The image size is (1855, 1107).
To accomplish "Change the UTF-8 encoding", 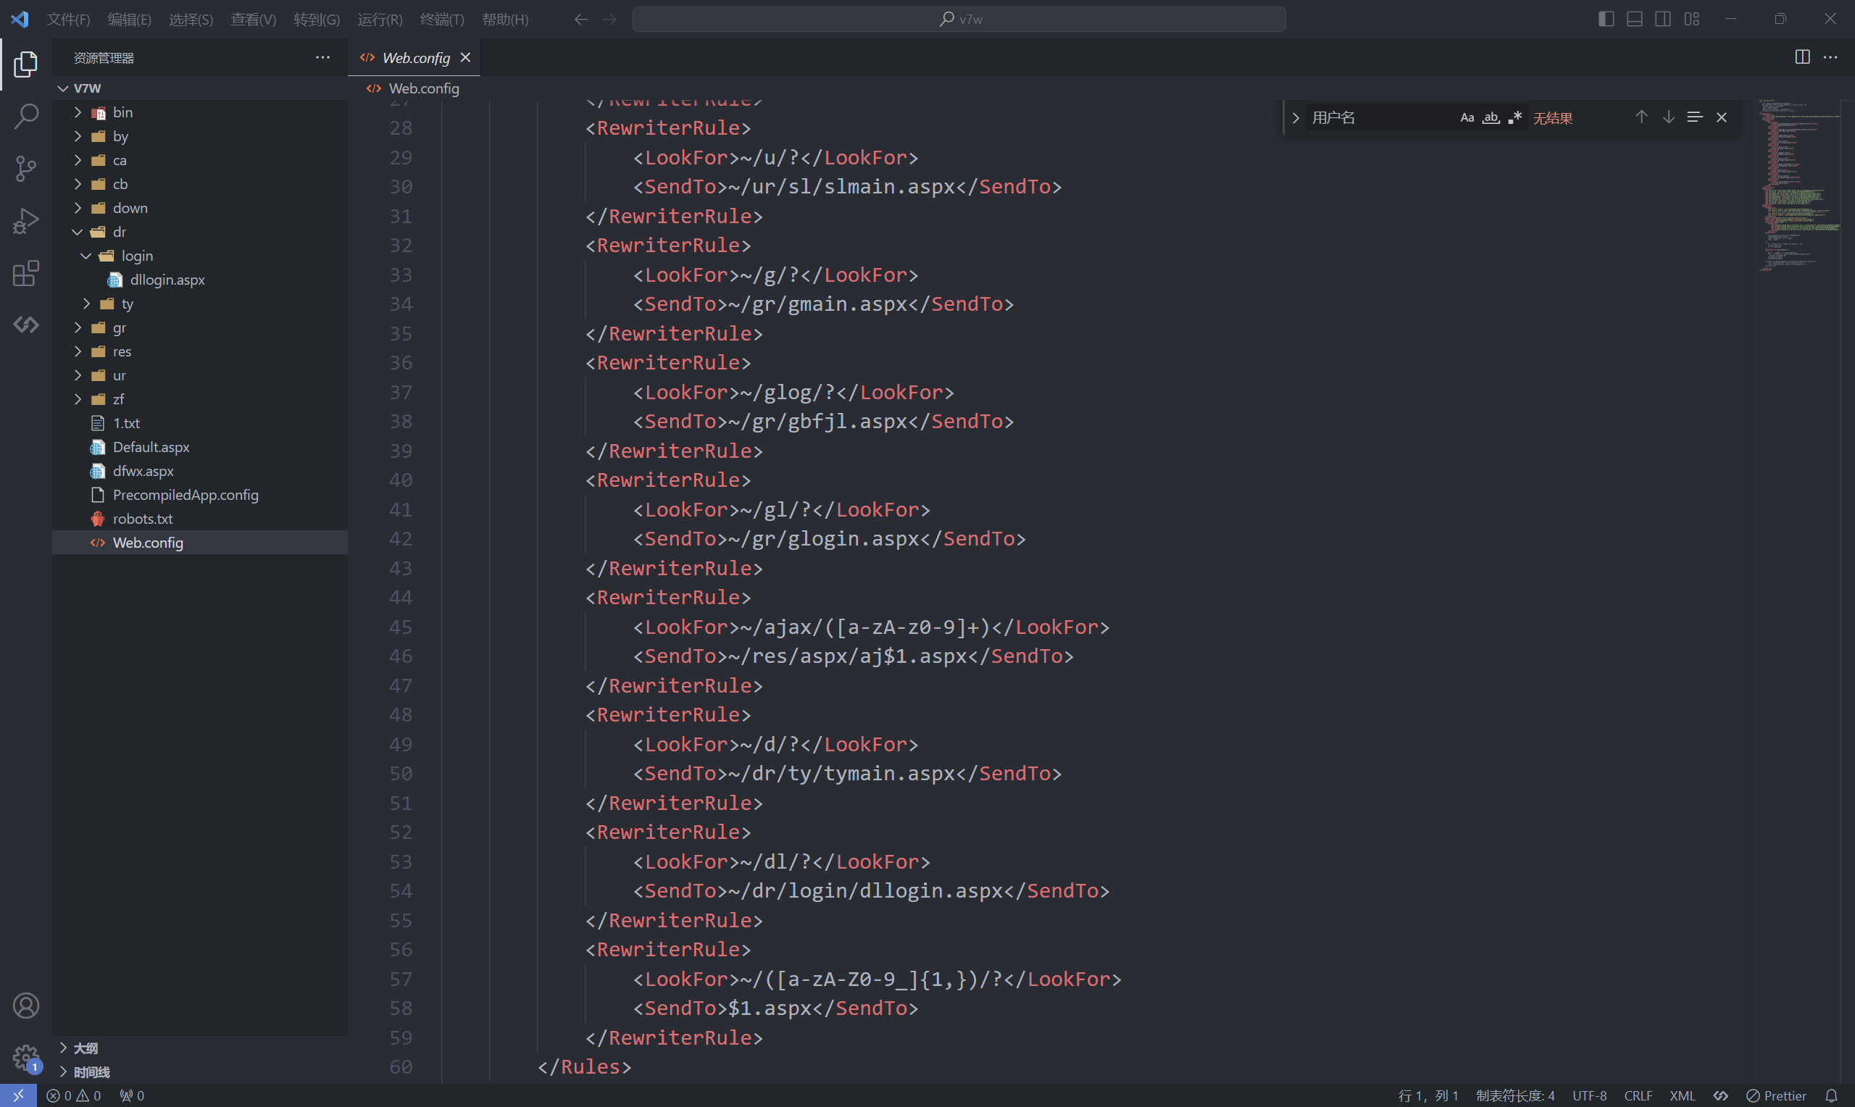I will point(1590,1095).
